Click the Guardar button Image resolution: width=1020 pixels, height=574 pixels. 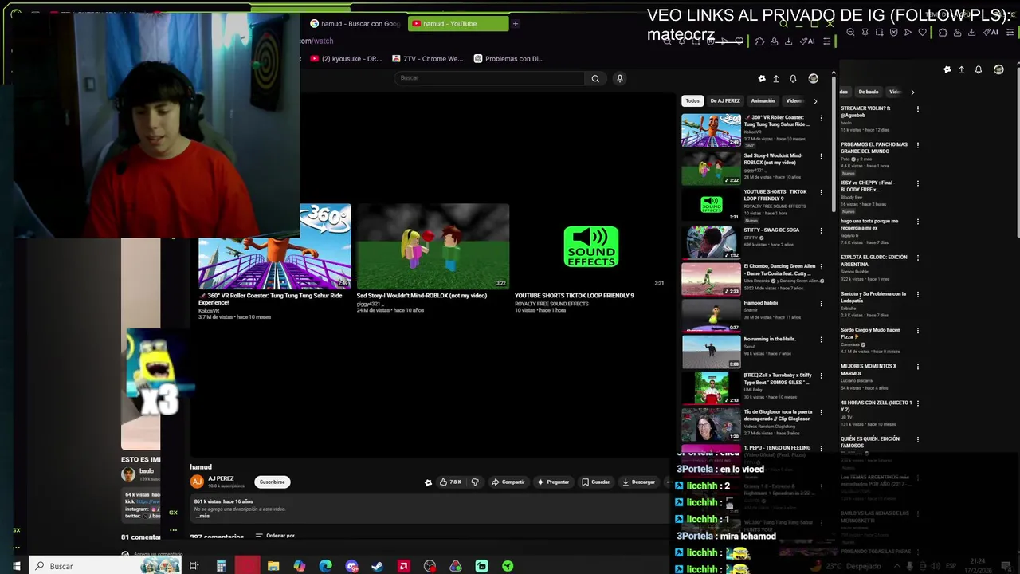(x=596, y=482)
